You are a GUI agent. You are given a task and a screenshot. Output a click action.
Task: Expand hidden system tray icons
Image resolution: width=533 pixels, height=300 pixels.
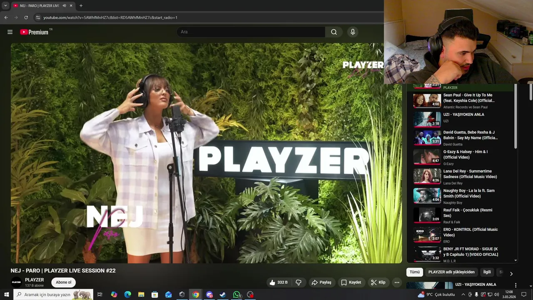point(463,295)
